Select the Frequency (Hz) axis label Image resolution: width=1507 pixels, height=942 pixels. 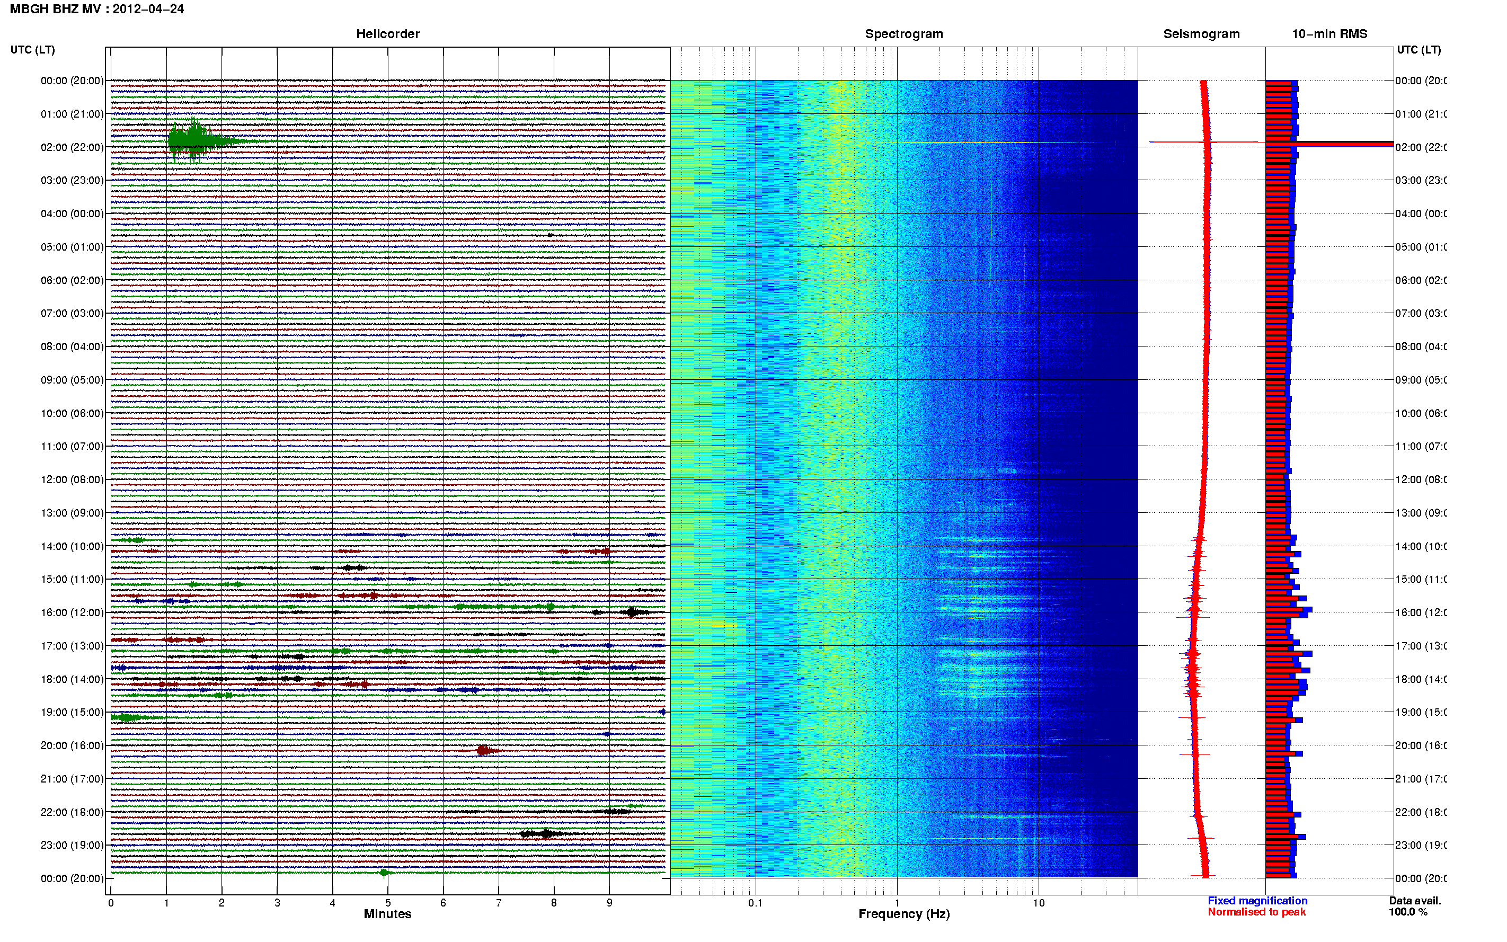coord(904,914)
